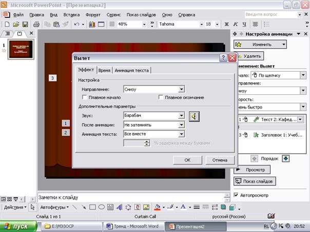Viewport: 310px width, 232px height.
Task: Click the 3-D style icon
Action: [x=232, y=207]
